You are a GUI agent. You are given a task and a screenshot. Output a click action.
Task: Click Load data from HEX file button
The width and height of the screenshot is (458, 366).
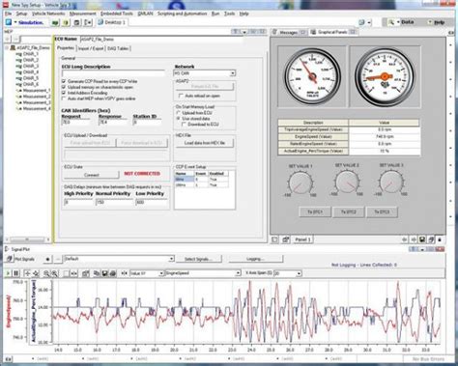[x=205, y=143]
